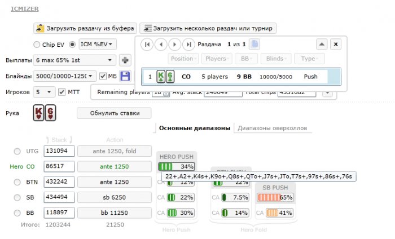Viewport: 395px width, 239px height.
Task: Open Position filter dropdown
Action: (183, 59)
